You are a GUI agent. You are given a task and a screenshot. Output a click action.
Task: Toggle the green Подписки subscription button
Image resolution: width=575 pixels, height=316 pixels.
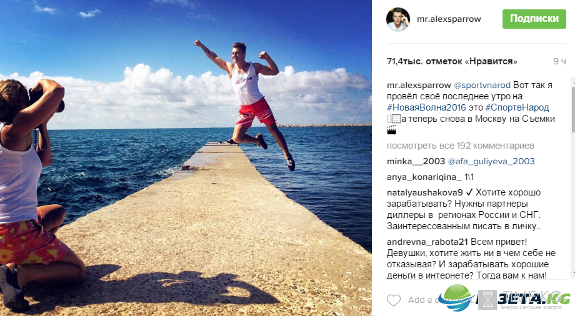pos(534,19)
